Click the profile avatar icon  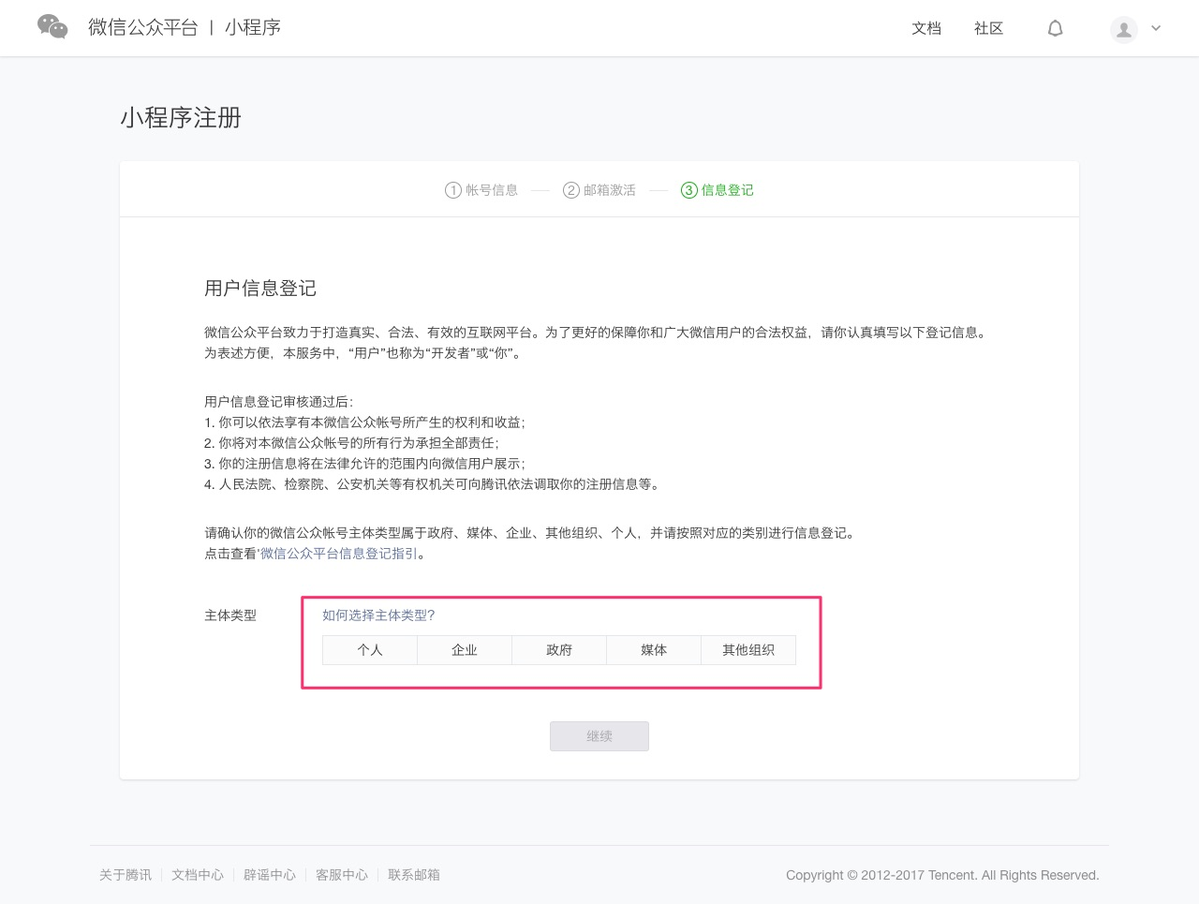point(1123,29)
